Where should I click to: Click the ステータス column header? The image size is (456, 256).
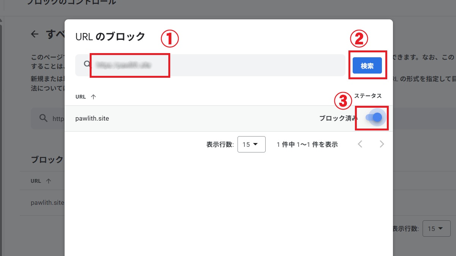coord(368,96)
